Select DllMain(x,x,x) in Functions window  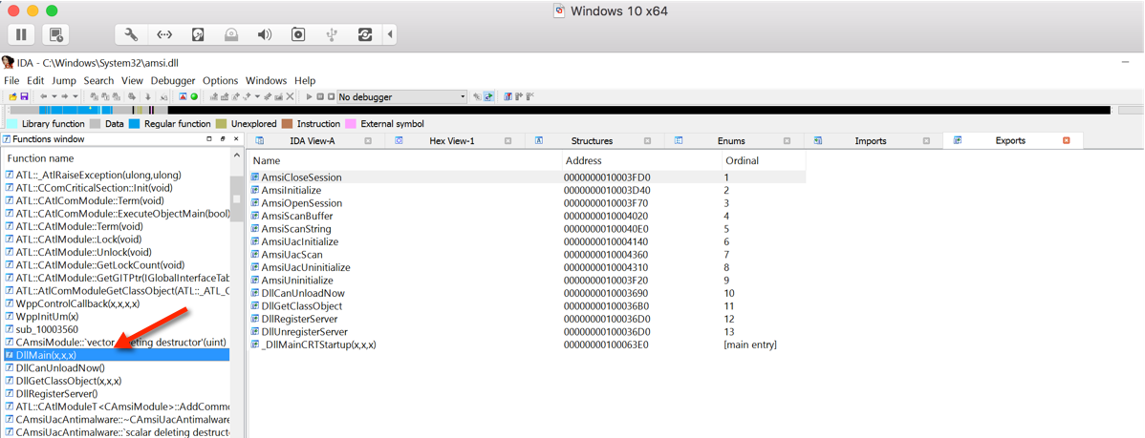click(x=116, y=355)
